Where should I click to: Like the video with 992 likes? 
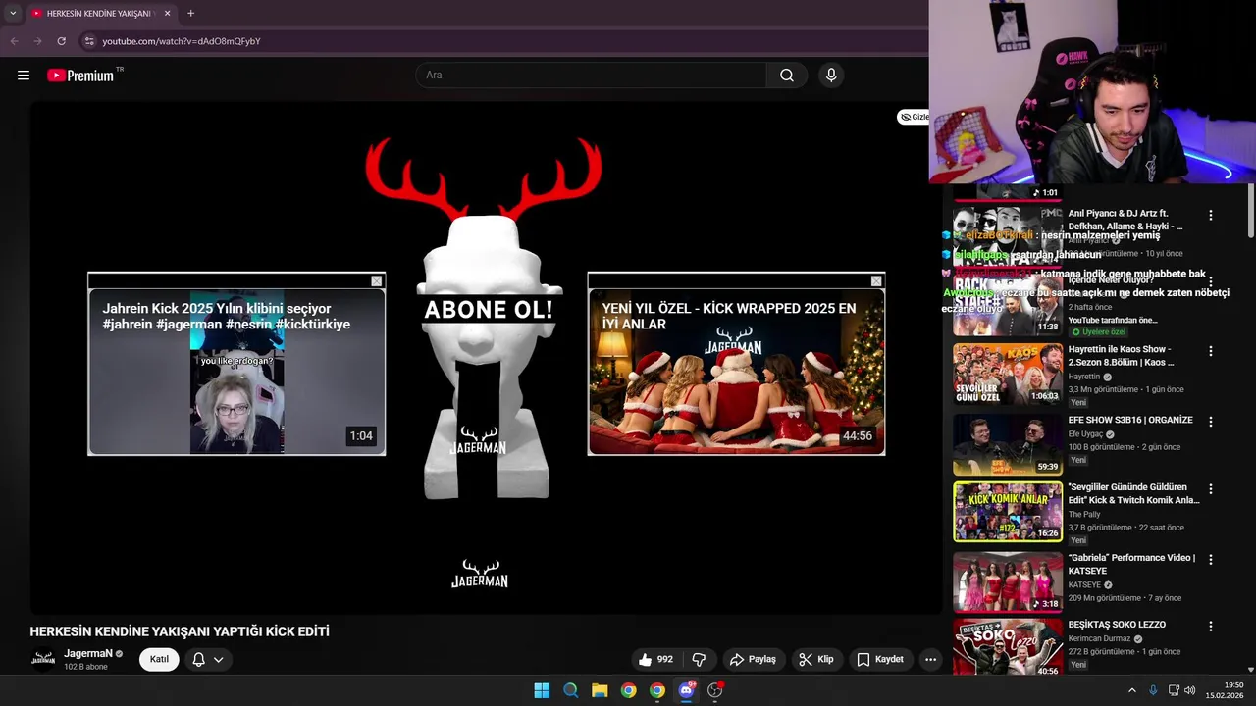click(656, 660)
